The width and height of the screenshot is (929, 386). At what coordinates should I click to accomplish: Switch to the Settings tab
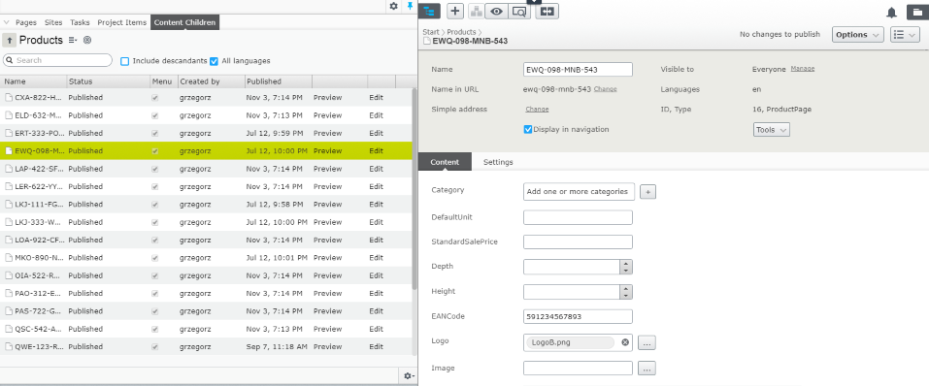coord(498,162)
